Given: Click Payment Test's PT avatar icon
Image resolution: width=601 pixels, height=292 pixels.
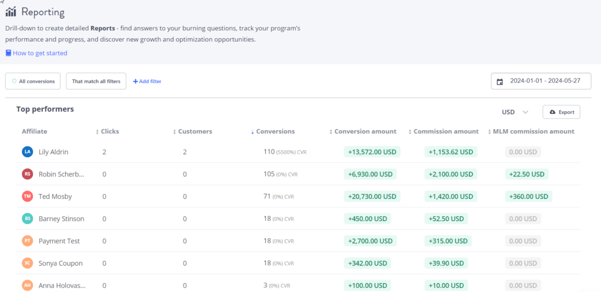Looking at the screenshot, I should coord(27,241).
